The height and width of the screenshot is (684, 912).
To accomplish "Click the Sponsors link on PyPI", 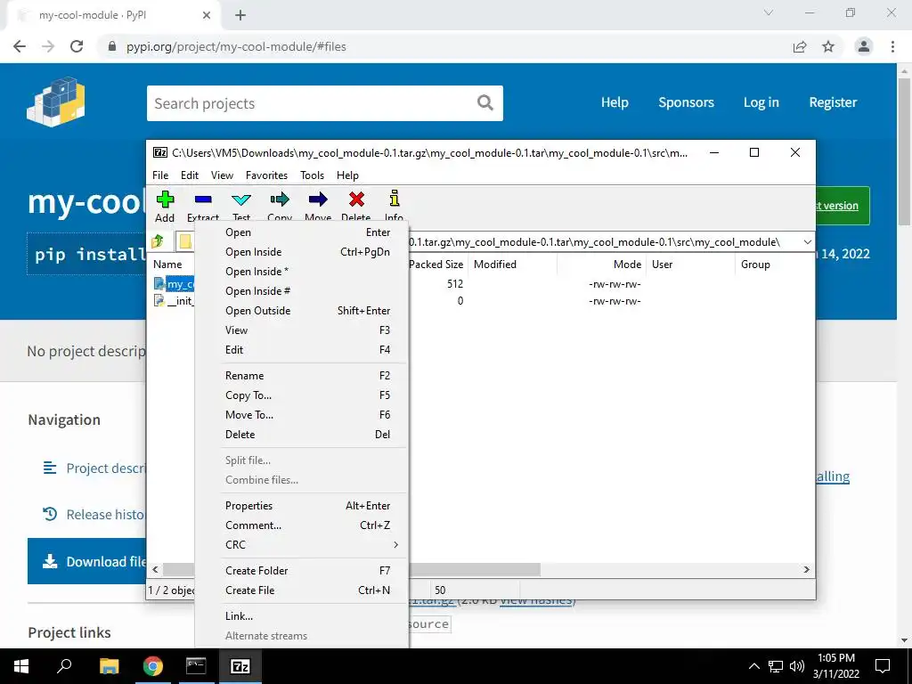I will click(x=687, y=102).
